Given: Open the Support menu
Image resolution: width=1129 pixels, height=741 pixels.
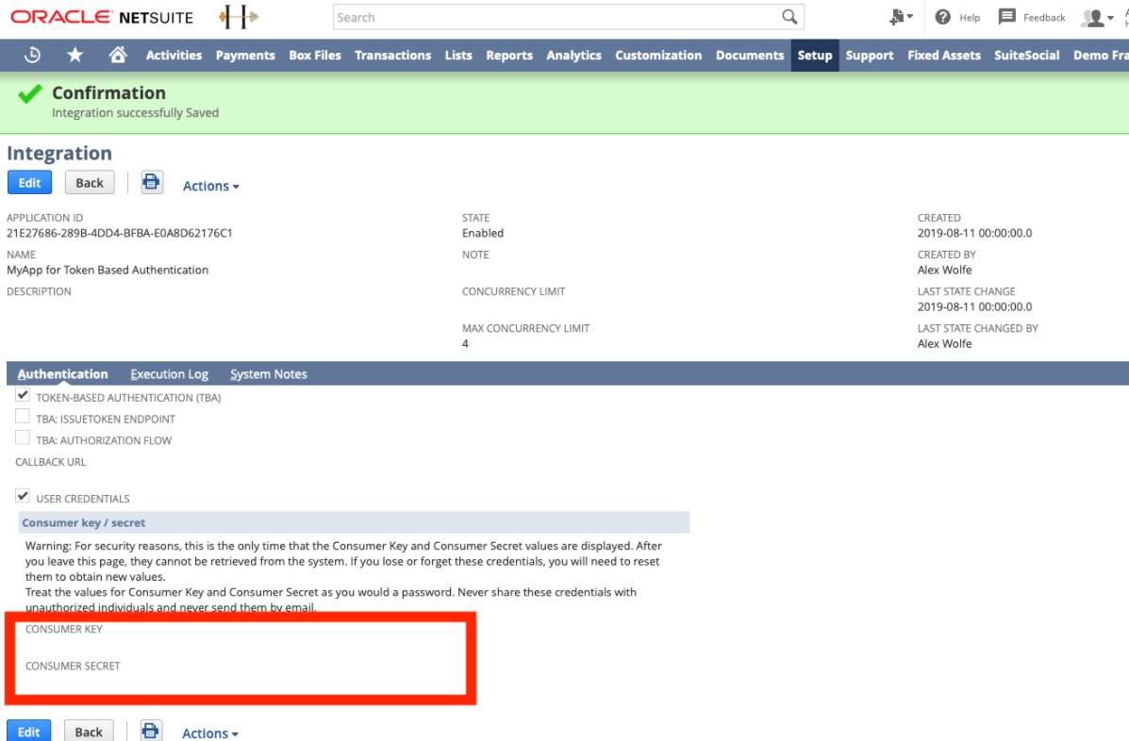Looking at the screenshot, I should point(869,55).
